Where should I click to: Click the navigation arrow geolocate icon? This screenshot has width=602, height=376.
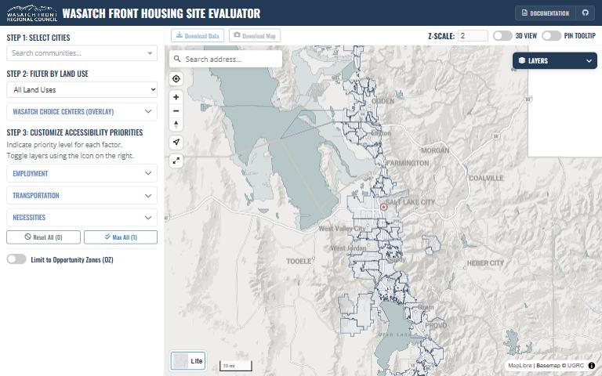[x=176, y=143]
